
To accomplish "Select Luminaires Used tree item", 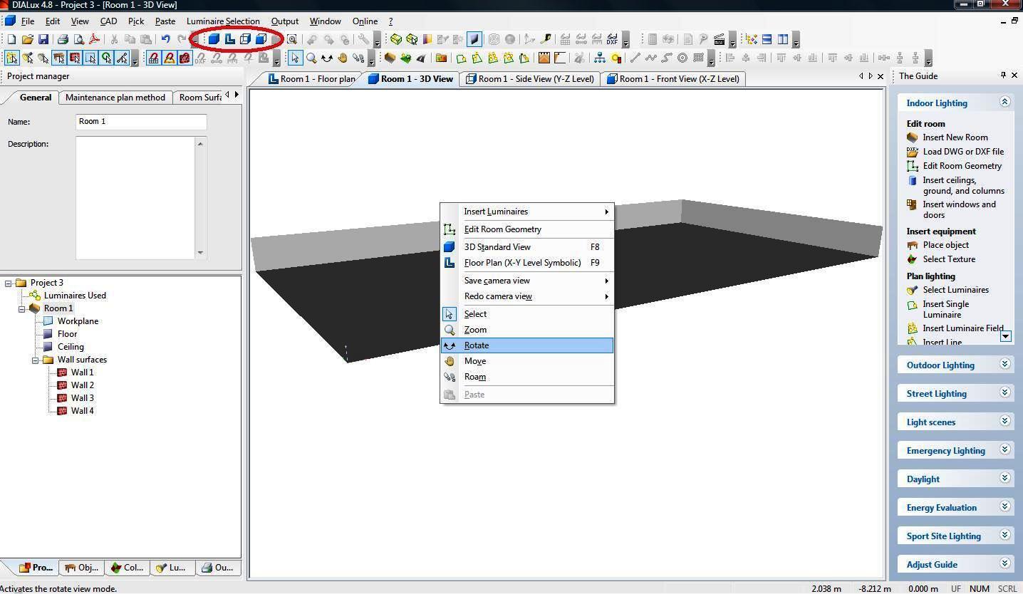I will [x=75, y=296].
